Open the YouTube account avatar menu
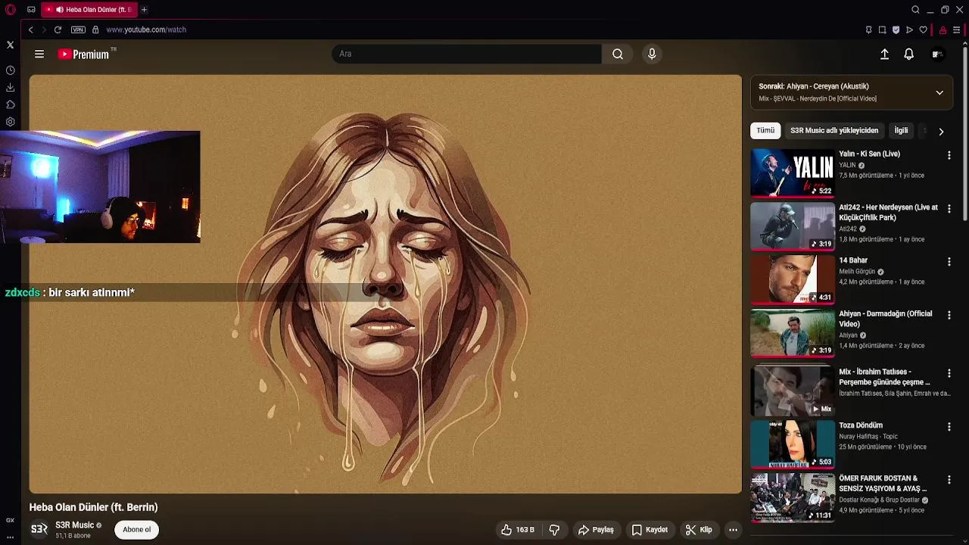Screen dimensions: 969x545 click(937, 54)
